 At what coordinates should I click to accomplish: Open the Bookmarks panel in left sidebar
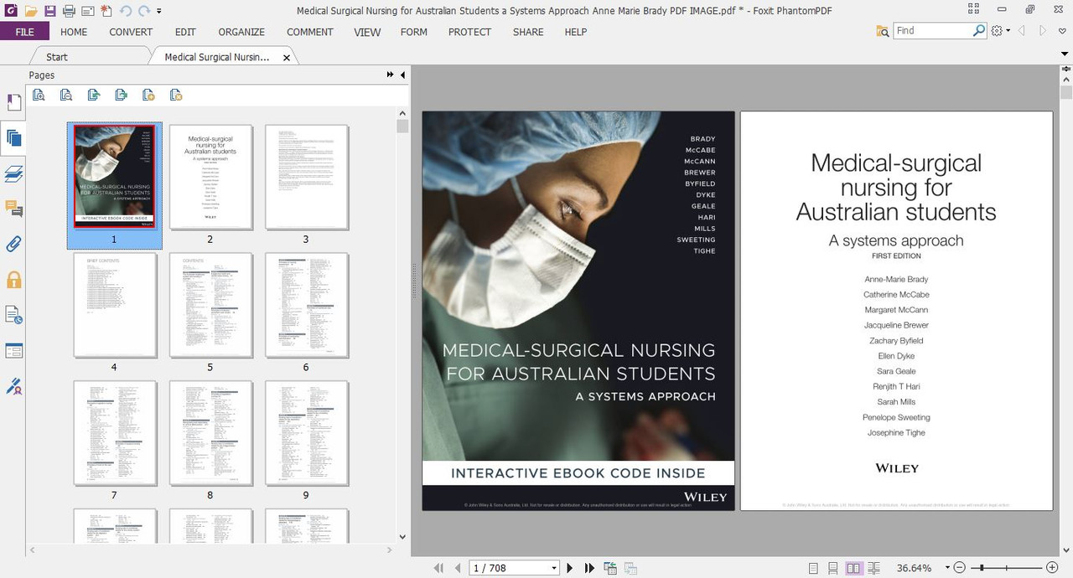pyautogui.click(x=13, y=102)
